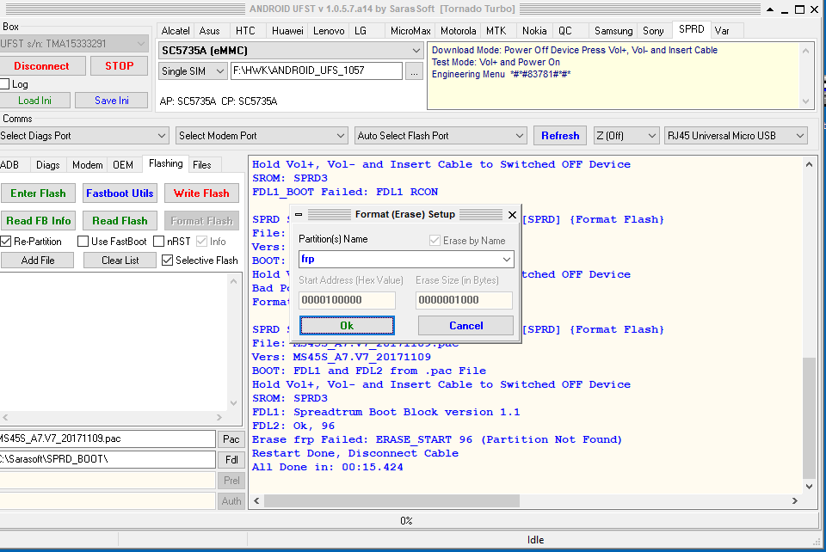Click the Clear List button
Viewport: 826px width, 552px height.
(x=120, y=261)
